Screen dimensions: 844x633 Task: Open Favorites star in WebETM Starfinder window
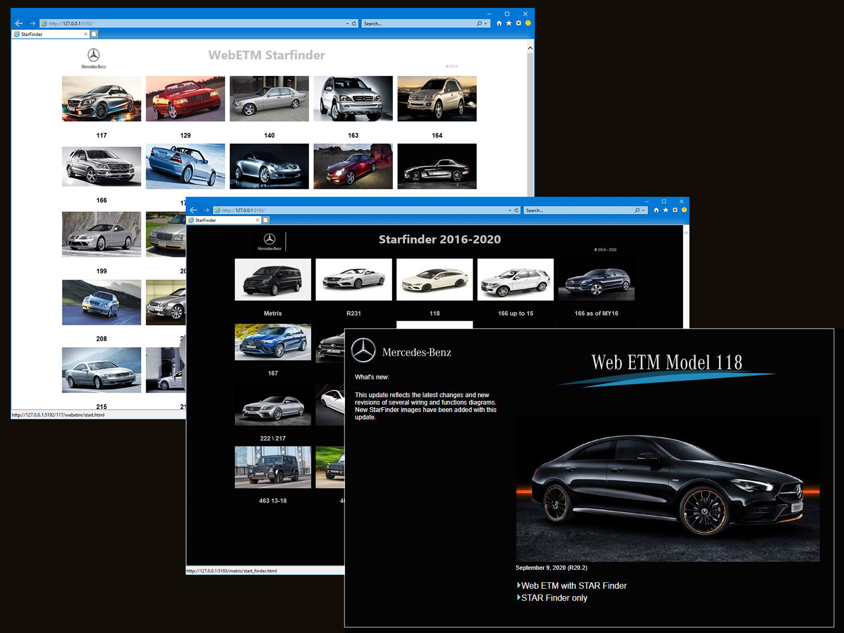click(509, 23)
